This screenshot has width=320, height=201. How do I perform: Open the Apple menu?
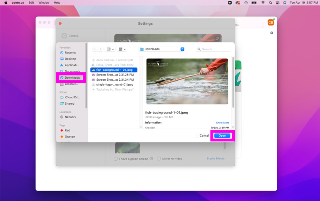(6, 3)
